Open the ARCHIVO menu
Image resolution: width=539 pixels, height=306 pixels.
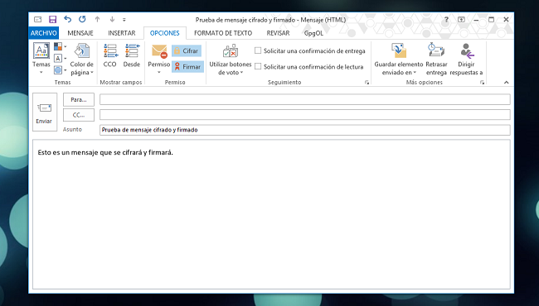(x=44, y=33)
